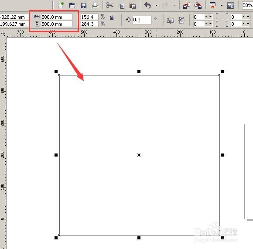The width and height of the screenshot is (253, 249).
Task: Decrease top-right corner roundness value
Action: point(244,17)
